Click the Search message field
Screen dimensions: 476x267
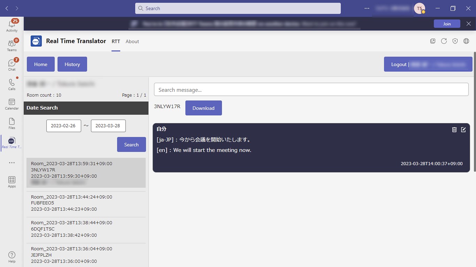click(311, 90)
